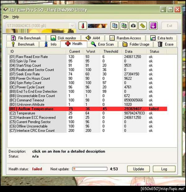Viewport: 186px width, 192px height.
Task: Open the Folder Usage tab
Action: click(x=136, y=44)
